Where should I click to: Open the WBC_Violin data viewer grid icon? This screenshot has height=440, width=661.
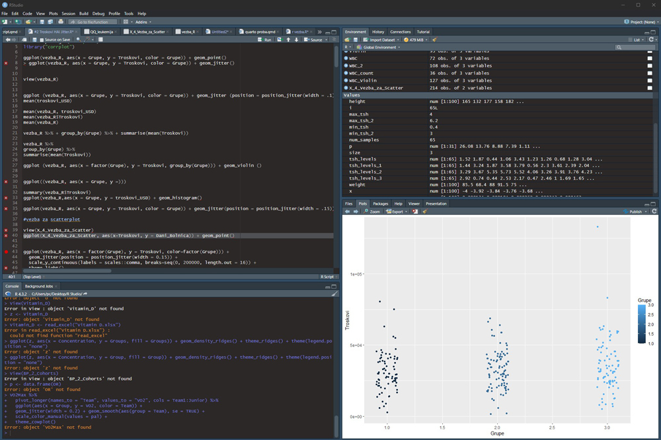pos(649,80)
